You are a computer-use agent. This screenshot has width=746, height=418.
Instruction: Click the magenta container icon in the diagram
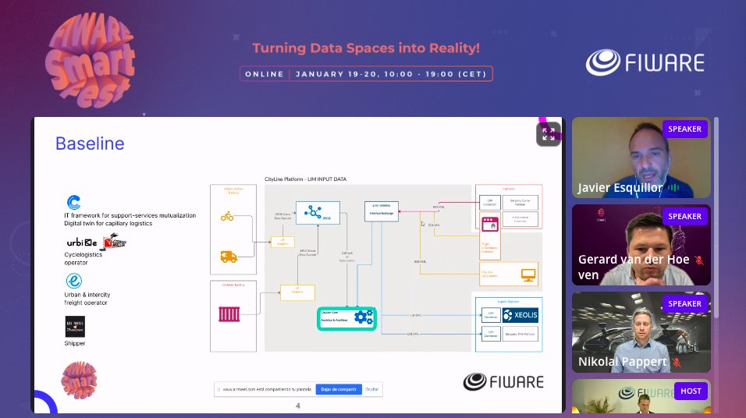pyautogui.click(x=229, y=314)
